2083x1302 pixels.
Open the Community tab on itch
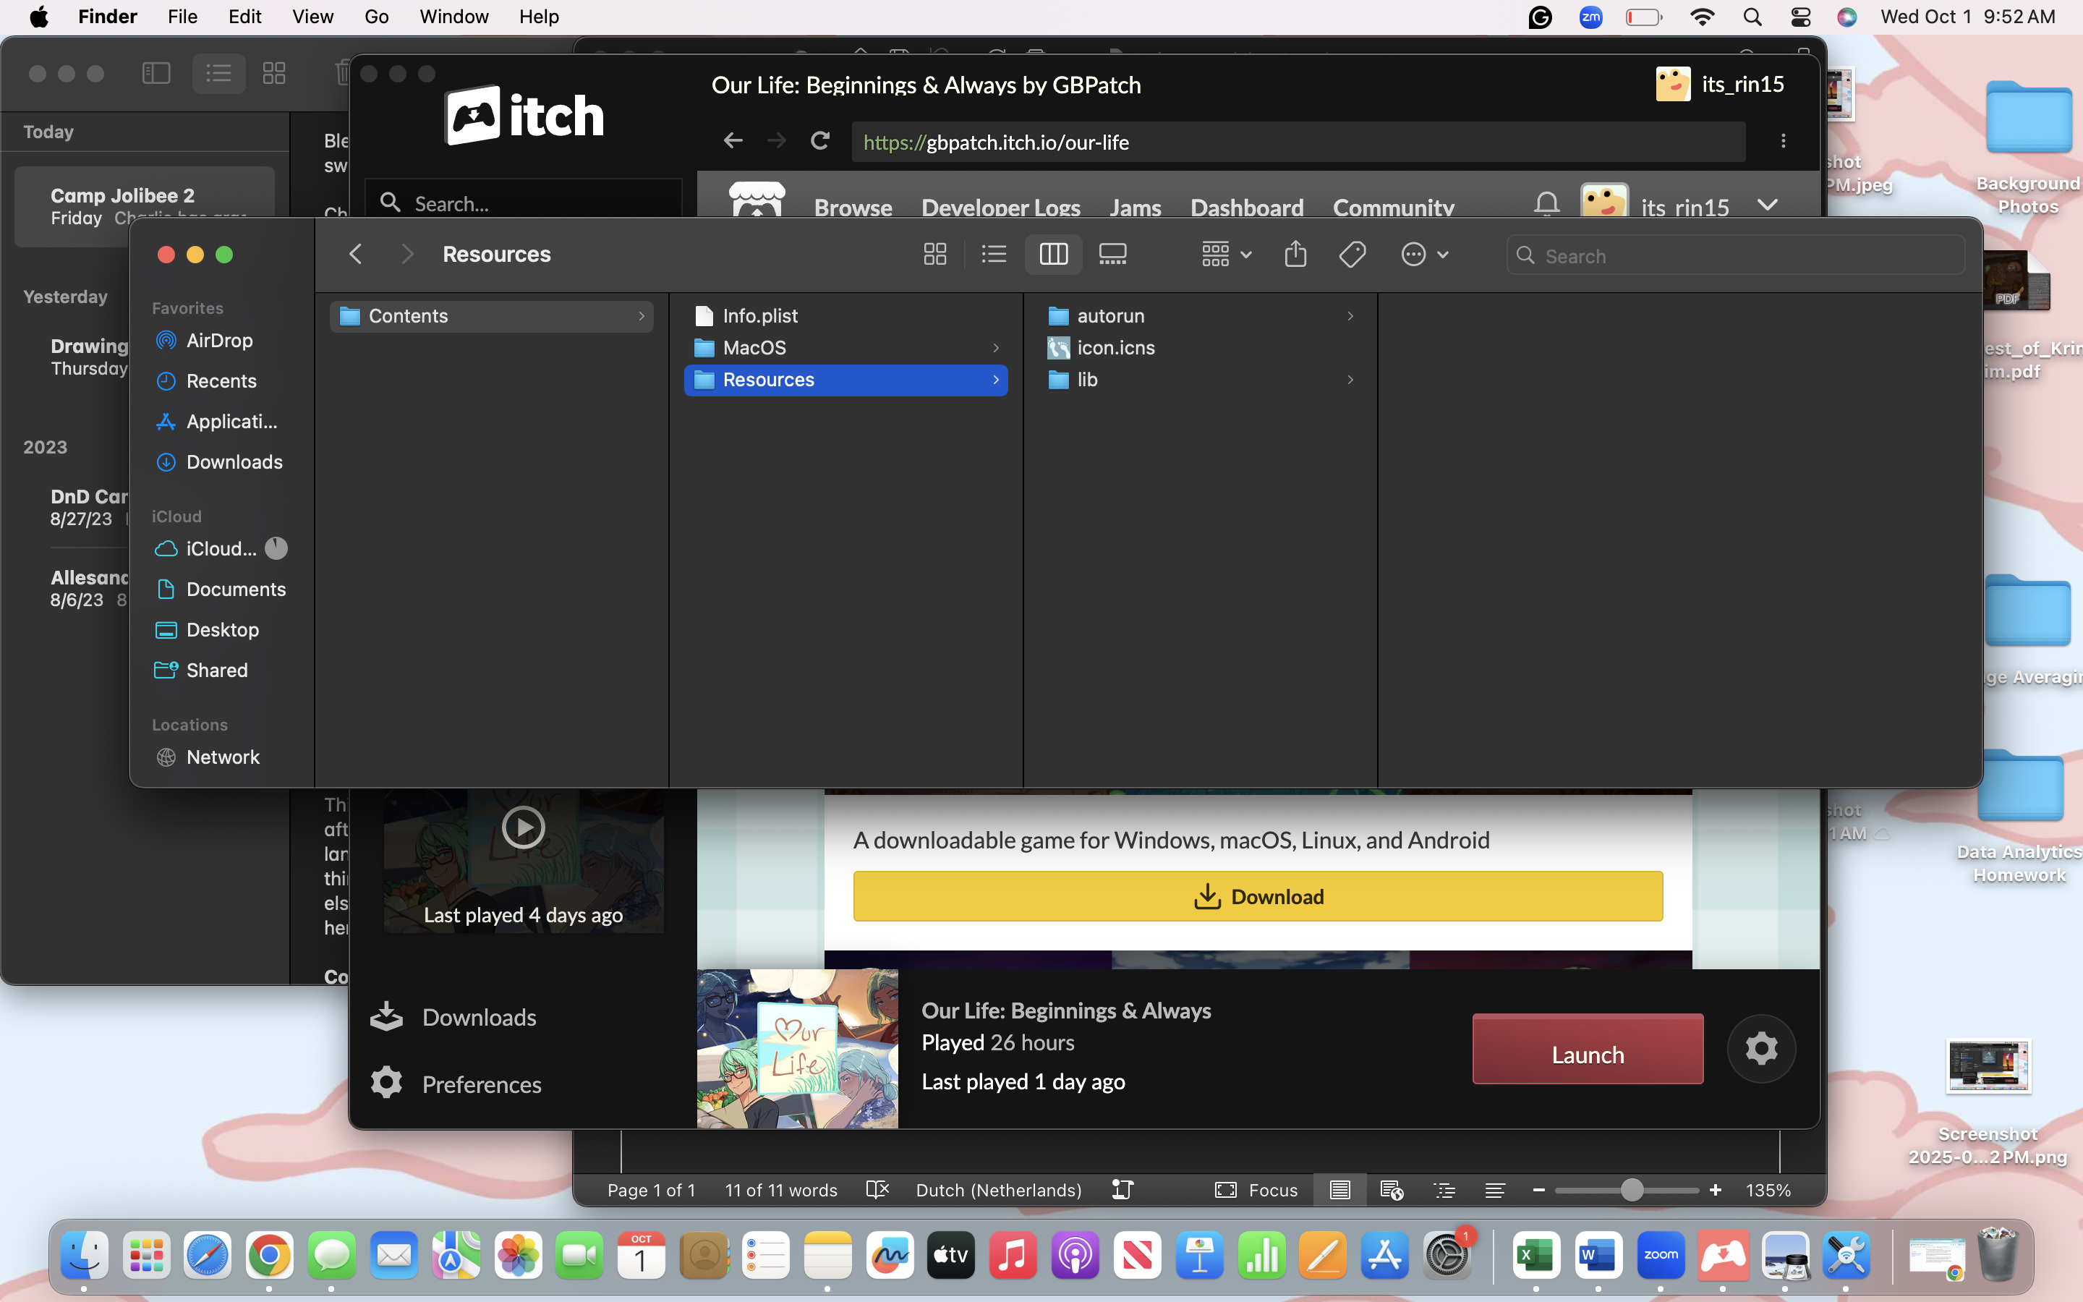[1393, 208]
